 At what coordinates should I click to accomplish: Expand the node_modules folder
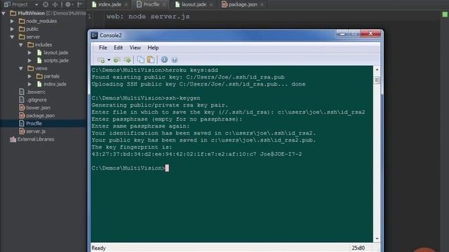[12, 21]
